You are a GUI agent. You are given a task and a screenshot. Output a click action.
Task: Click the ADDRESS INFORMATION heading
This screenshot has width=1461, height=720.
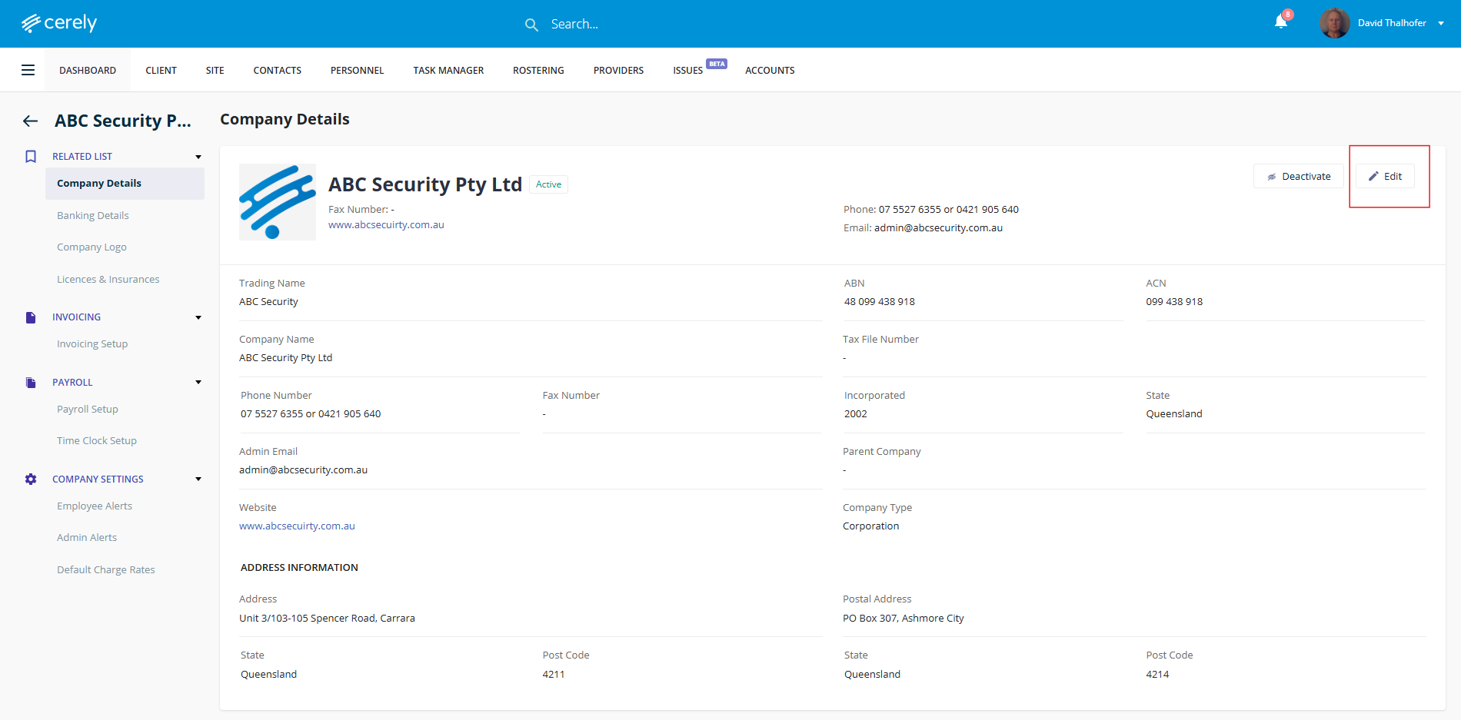click(x=299, y=568)
